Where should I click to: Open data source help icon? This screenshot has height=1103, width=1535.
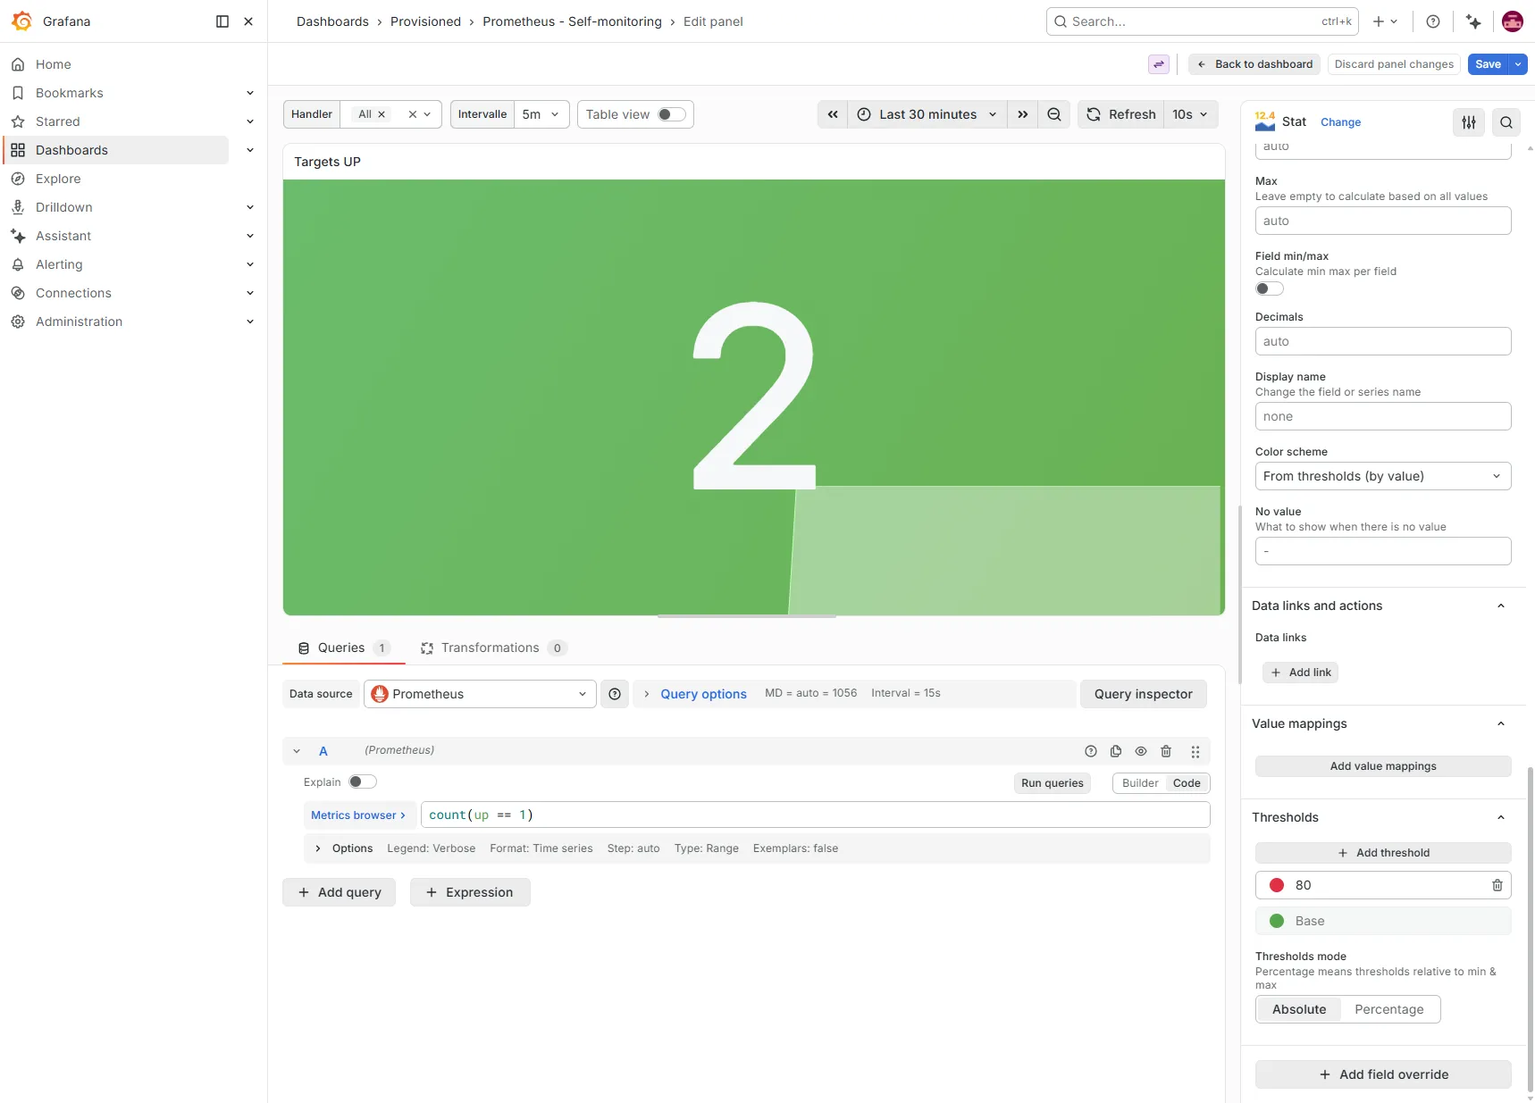[x=615, y=694]
